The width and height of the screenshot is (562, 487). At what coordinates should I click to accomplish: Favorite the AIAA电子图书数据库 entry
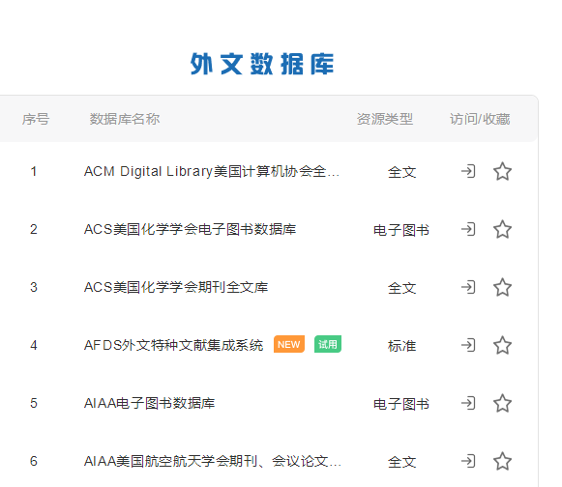[x=502, y=403]
